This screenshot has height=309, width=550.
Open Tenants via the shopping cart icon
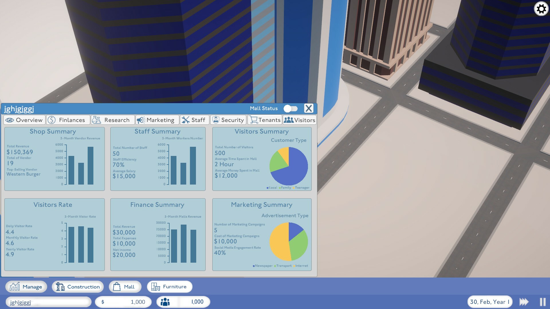pos(253,120)
